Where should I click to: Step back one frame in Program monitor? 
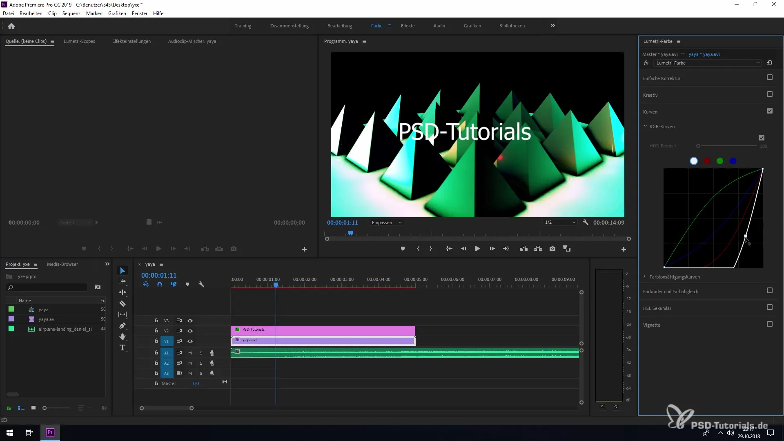coord(463,249)
